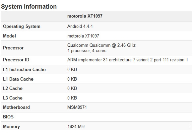
Task: Select the 1824 MB memory value
Action: click(76, 126)
